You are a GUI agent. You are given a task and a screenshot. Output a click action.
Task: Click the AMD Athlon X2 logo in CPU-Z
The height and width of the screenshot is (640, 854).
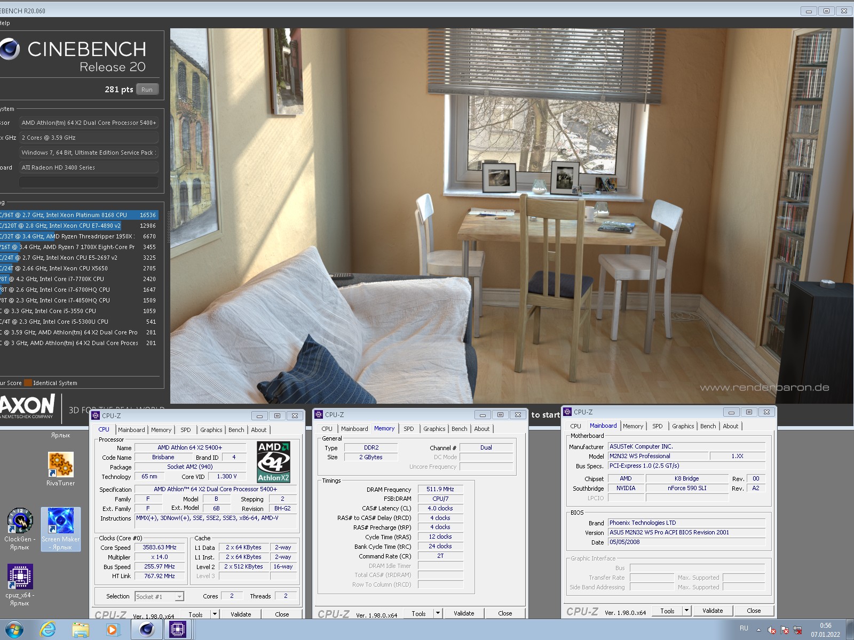pos(273,462)
